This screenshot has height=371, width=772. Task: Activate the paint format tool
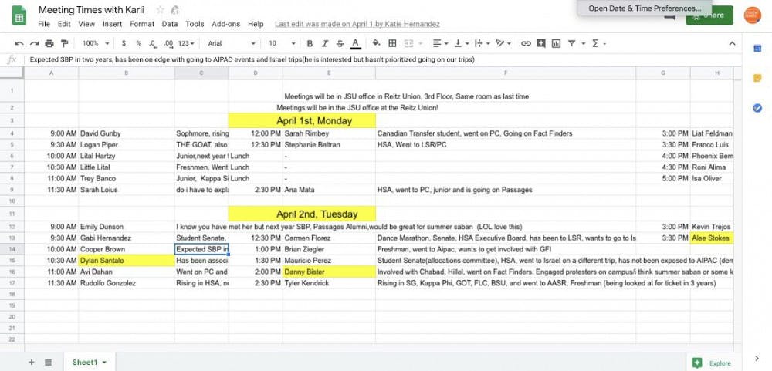coord(64,44)
